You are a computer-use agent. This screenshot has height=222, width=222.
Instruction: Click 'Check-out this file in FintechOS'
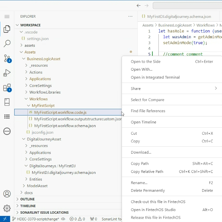point(158,202)
